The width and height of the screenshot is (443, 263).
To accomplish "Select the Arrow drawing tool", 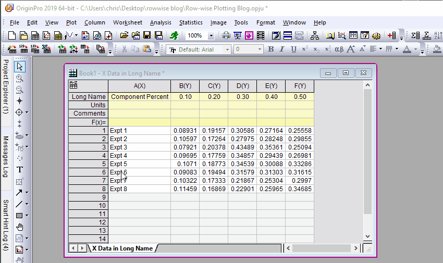I will (19, 193).
